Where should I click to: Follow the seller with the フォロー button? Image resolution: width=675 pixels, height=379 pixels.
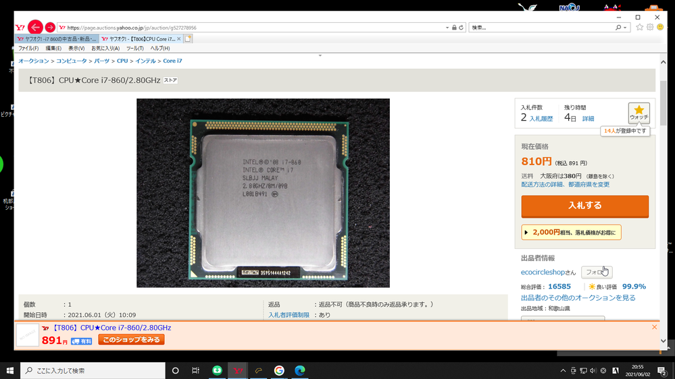point(597,272)
